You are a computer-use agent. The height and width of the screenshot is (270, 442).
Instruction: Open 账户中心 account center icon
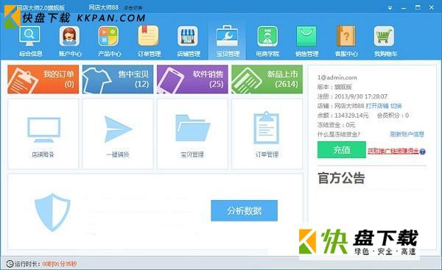point(70,36)
